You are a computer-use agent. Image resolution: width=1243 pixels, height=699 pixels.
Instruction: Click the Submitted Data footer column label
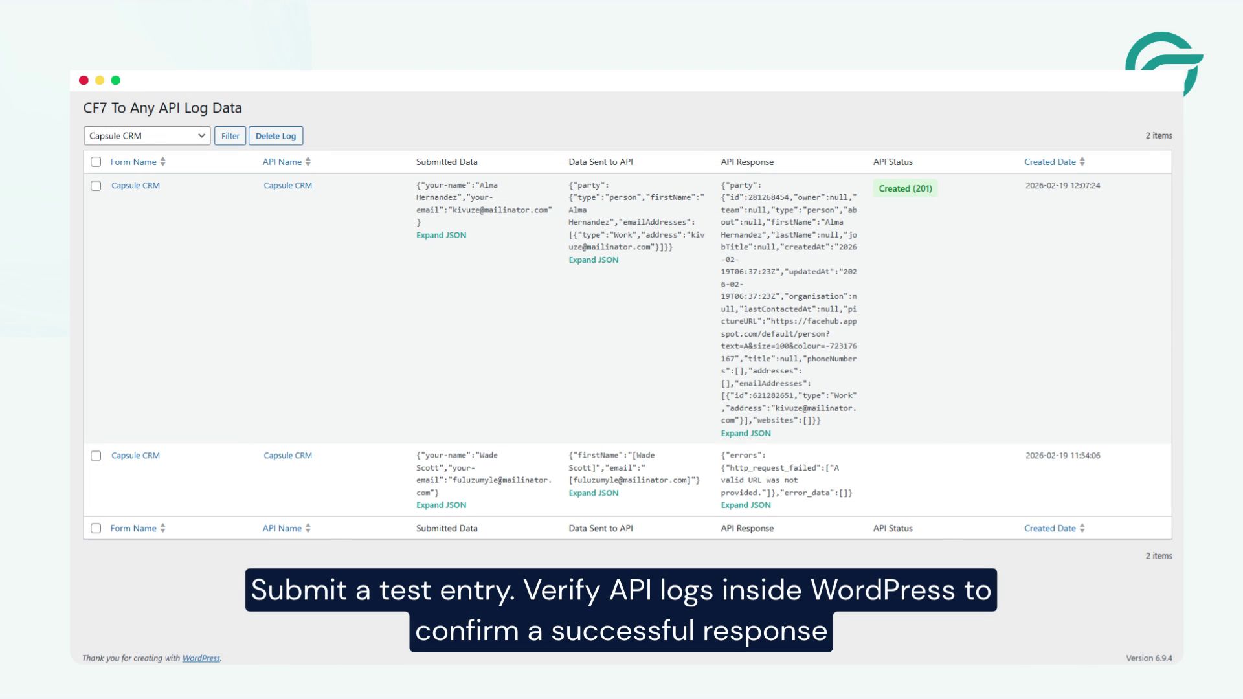(447, 528)
